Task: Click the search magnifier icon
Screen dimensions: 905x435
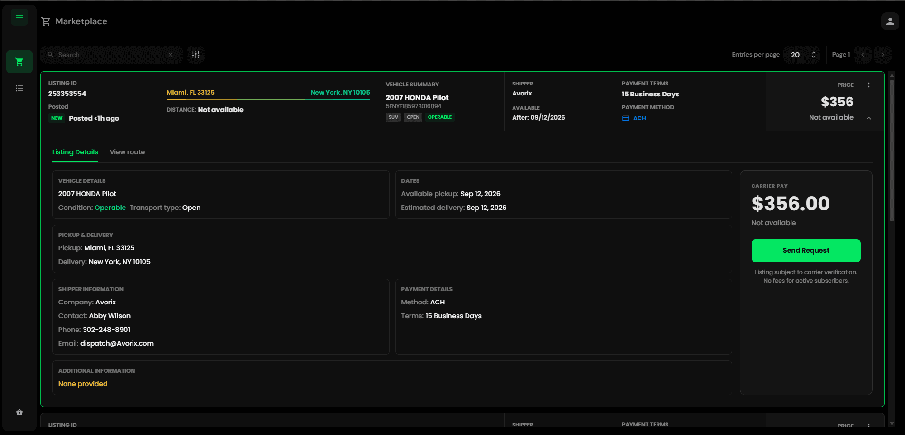Action: coord(50,55)
